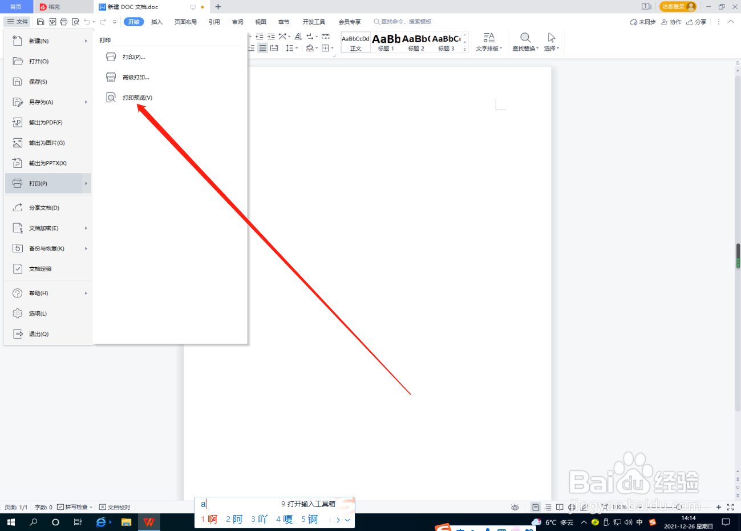Viewport: 741px width, 531px height.
Task: Add a new tab with the plus button
Action: coord(218,7)
